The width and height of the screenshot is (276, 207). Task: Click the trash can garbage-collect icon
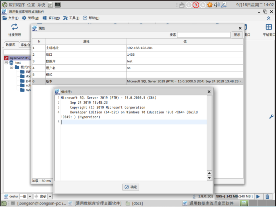(267, 197)
